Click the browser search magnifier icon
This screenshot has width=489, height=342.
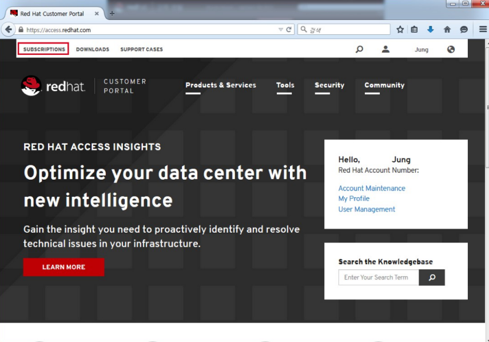303,30
